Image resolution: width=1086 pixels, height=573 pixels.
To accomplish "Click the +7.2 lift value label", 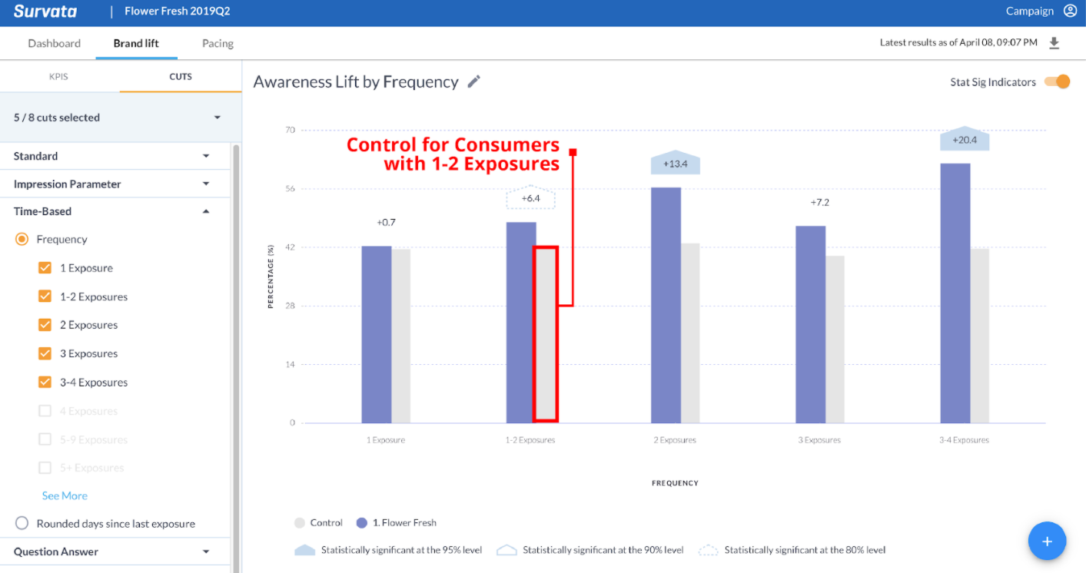I will 819,202.
